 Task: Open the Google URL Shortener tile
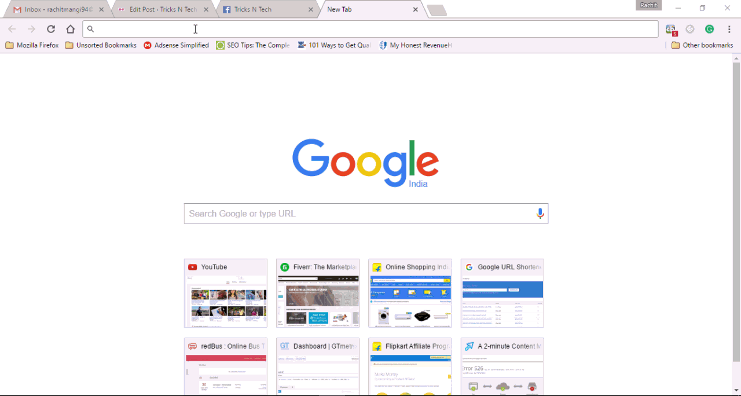pyautogui.click(x=502, y=293)
